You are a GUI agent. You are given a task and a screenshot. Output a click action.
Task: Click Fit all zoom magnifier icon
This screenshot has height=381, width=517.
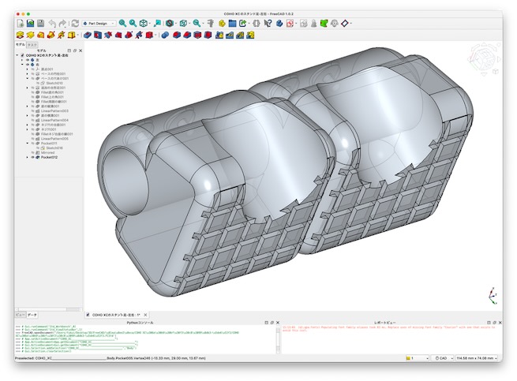[x=122, y=24]
